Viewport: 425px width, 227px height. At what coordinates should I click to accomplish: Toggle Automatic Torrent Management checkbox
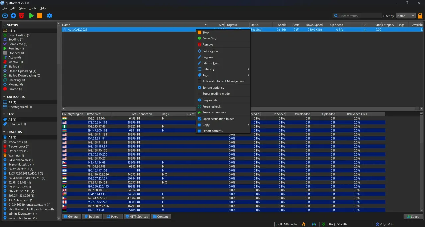click(199, 81)
